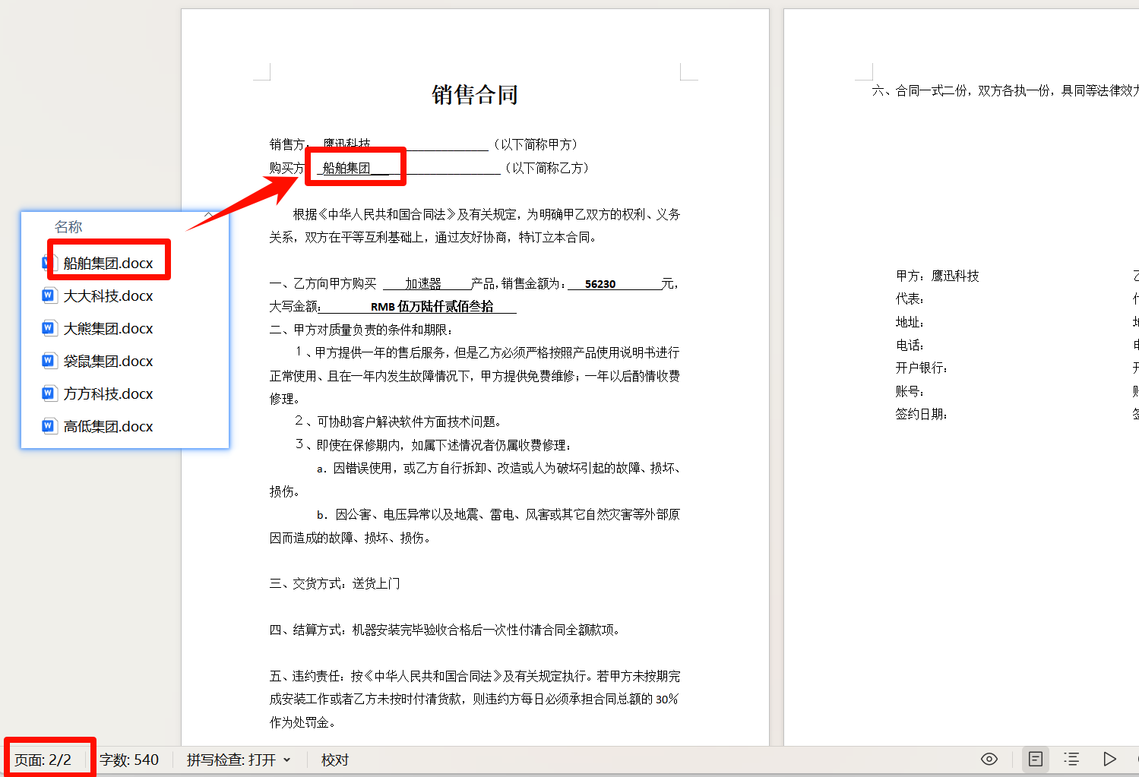
Task: Open reading view via the eye icon
Action: click(x=989, y=759)
